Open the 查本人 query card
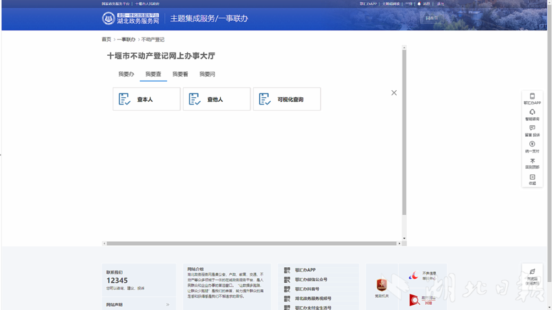 click(x=146, y=99)
